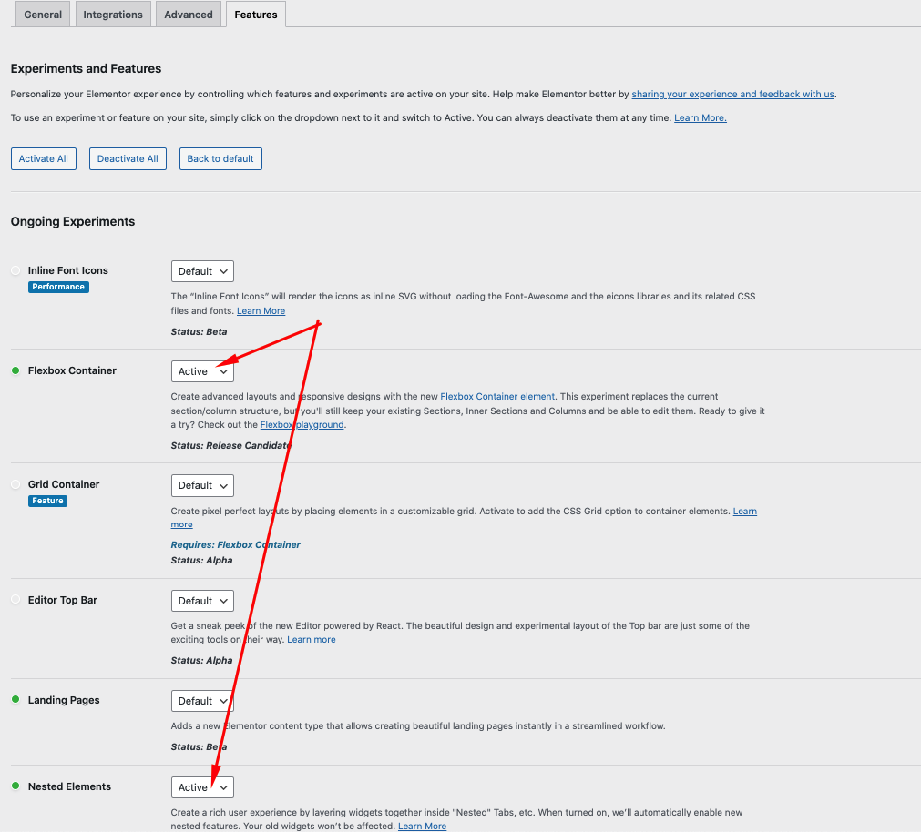This screenshot has height=832, width=921.
Task: Reset experiments with Back to default
Action: 220,158
